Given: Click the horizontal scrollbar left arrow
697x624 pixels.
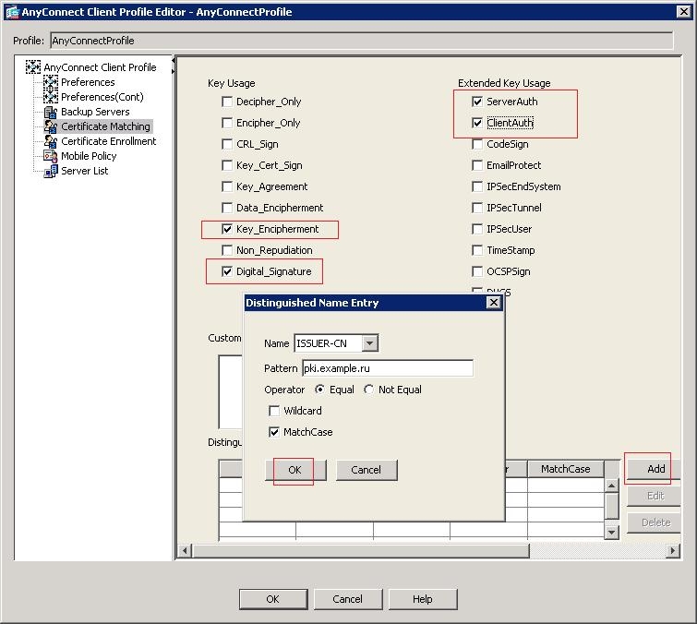Looking at the screenshot, I should point(185,551).
